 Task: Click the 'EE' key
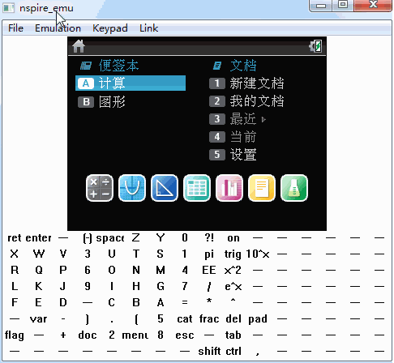pos(209,270)
